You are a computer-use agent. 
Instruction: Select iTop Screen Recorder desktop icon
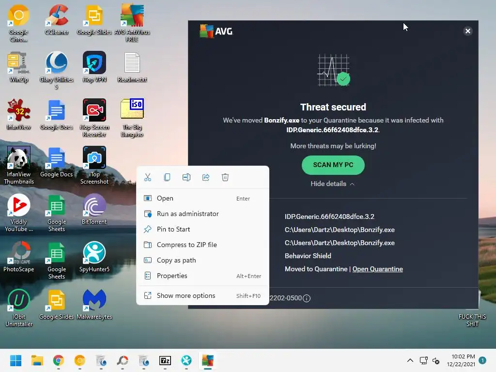[94, 118]
